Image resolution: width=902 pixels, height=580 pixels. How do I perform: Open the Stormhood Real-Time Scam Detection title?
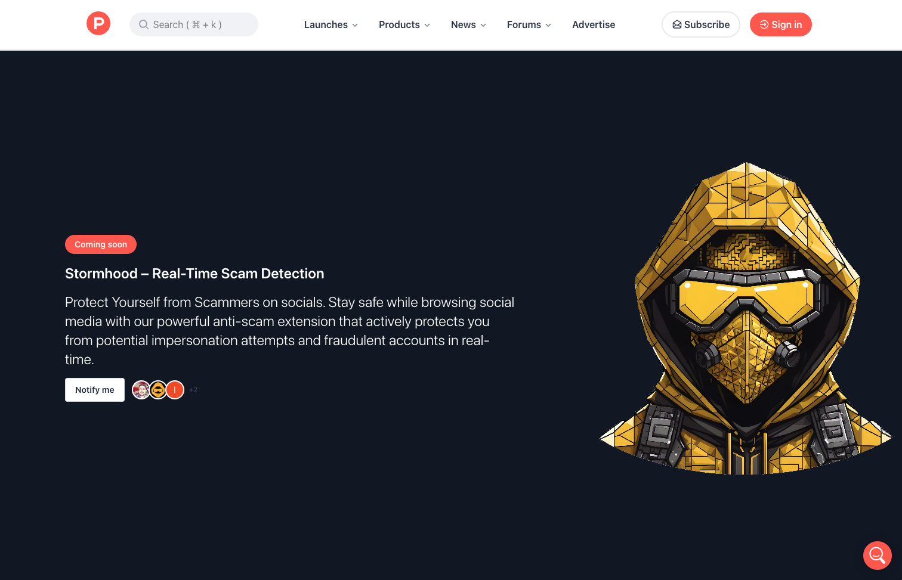194,274
